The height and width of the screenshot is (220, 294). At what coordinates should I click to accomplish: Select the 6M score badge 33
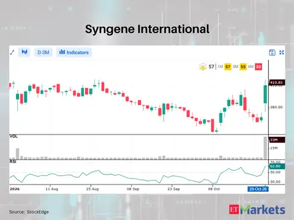[x=258, y=67]
